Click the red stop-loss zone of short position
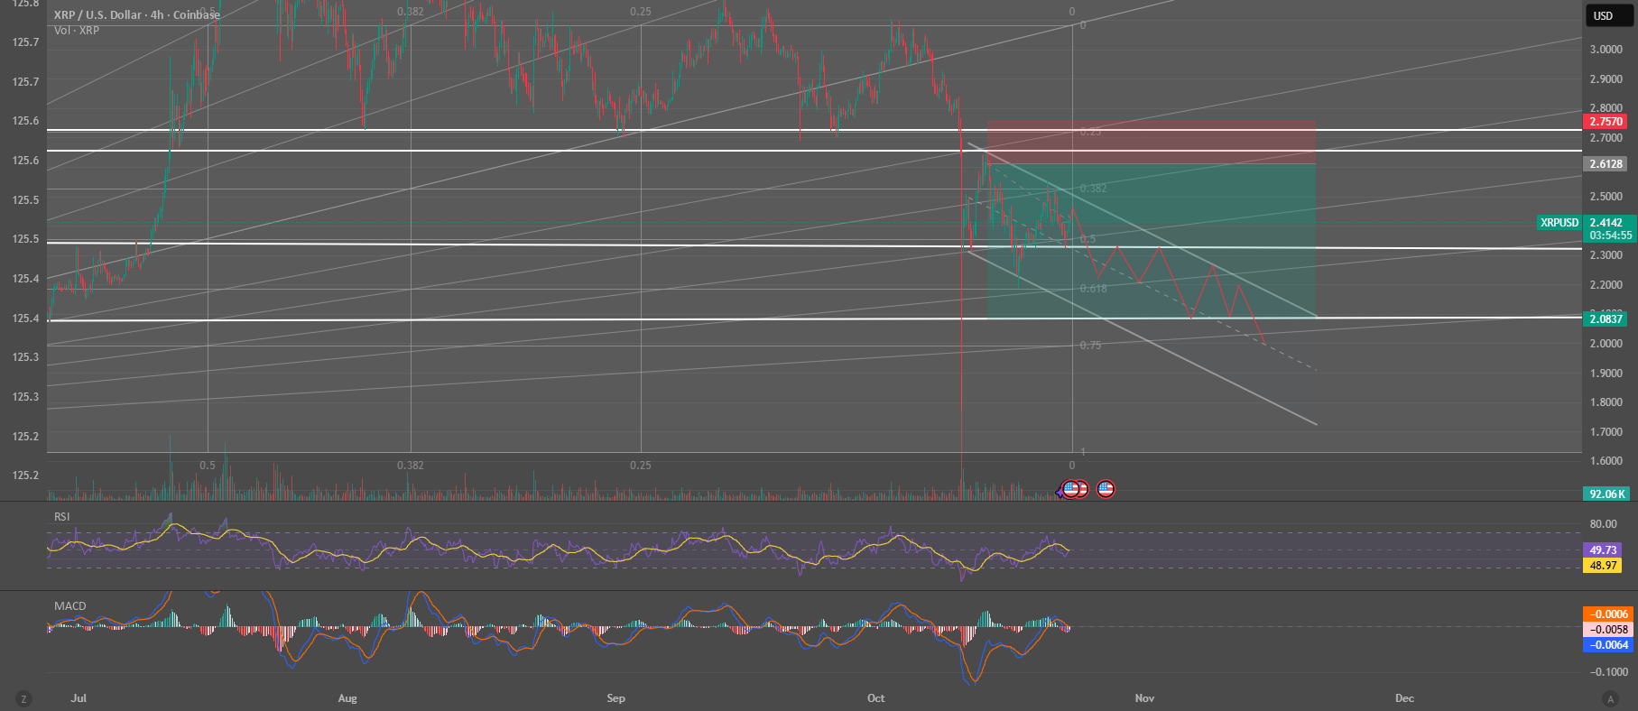Image resolution: width=1638 pixels, height=711 pixels. (1151, 142)
